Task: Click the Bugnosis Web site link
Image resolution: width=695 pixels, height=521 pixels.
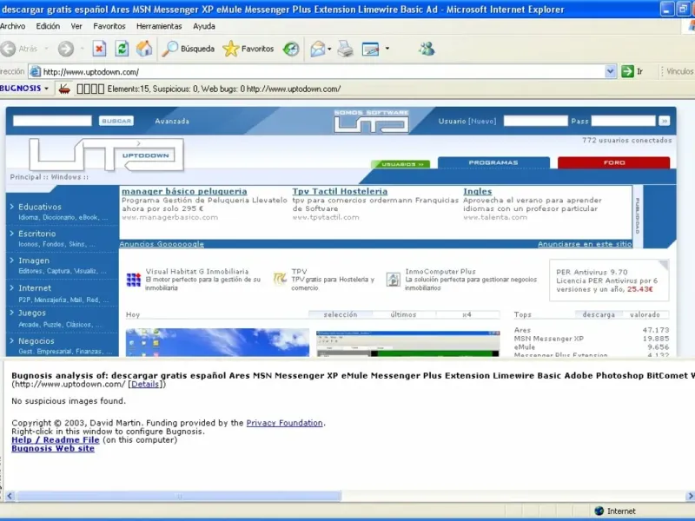Action: 53,448
